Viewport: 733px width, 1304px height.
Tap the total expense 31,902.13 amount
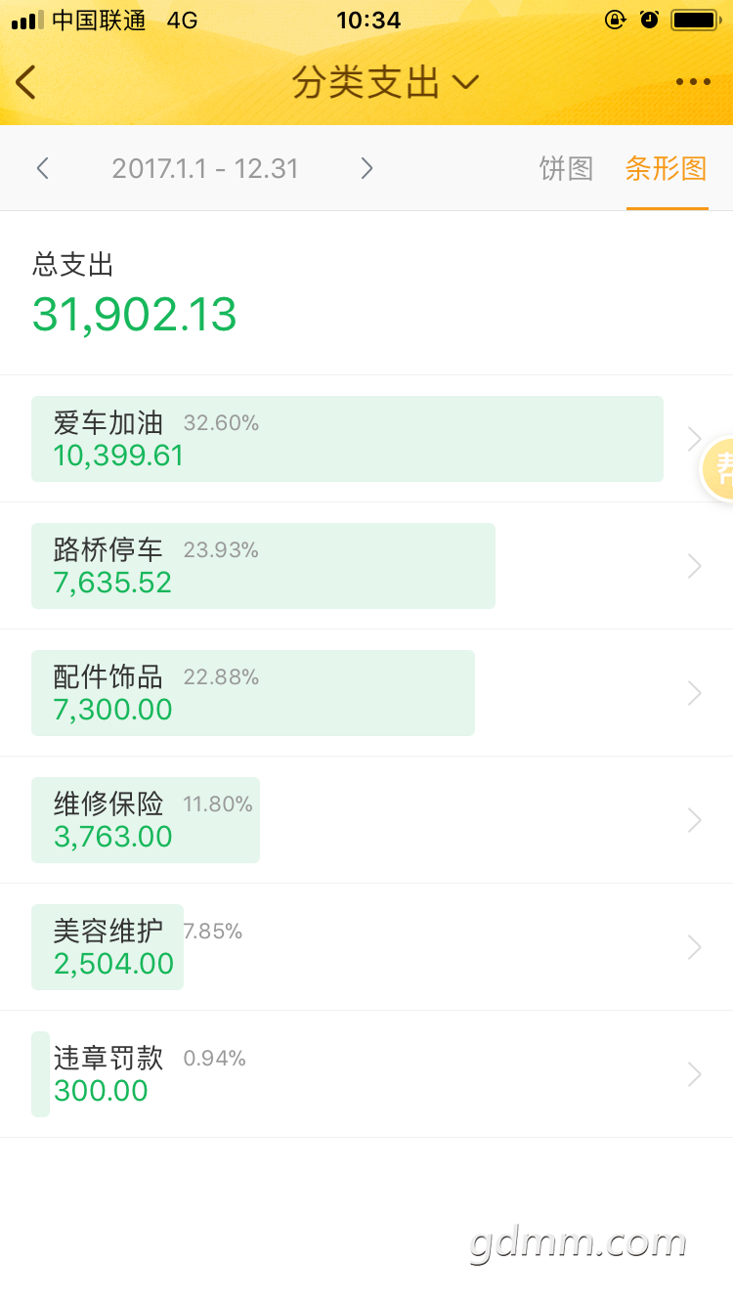[135, 315]
